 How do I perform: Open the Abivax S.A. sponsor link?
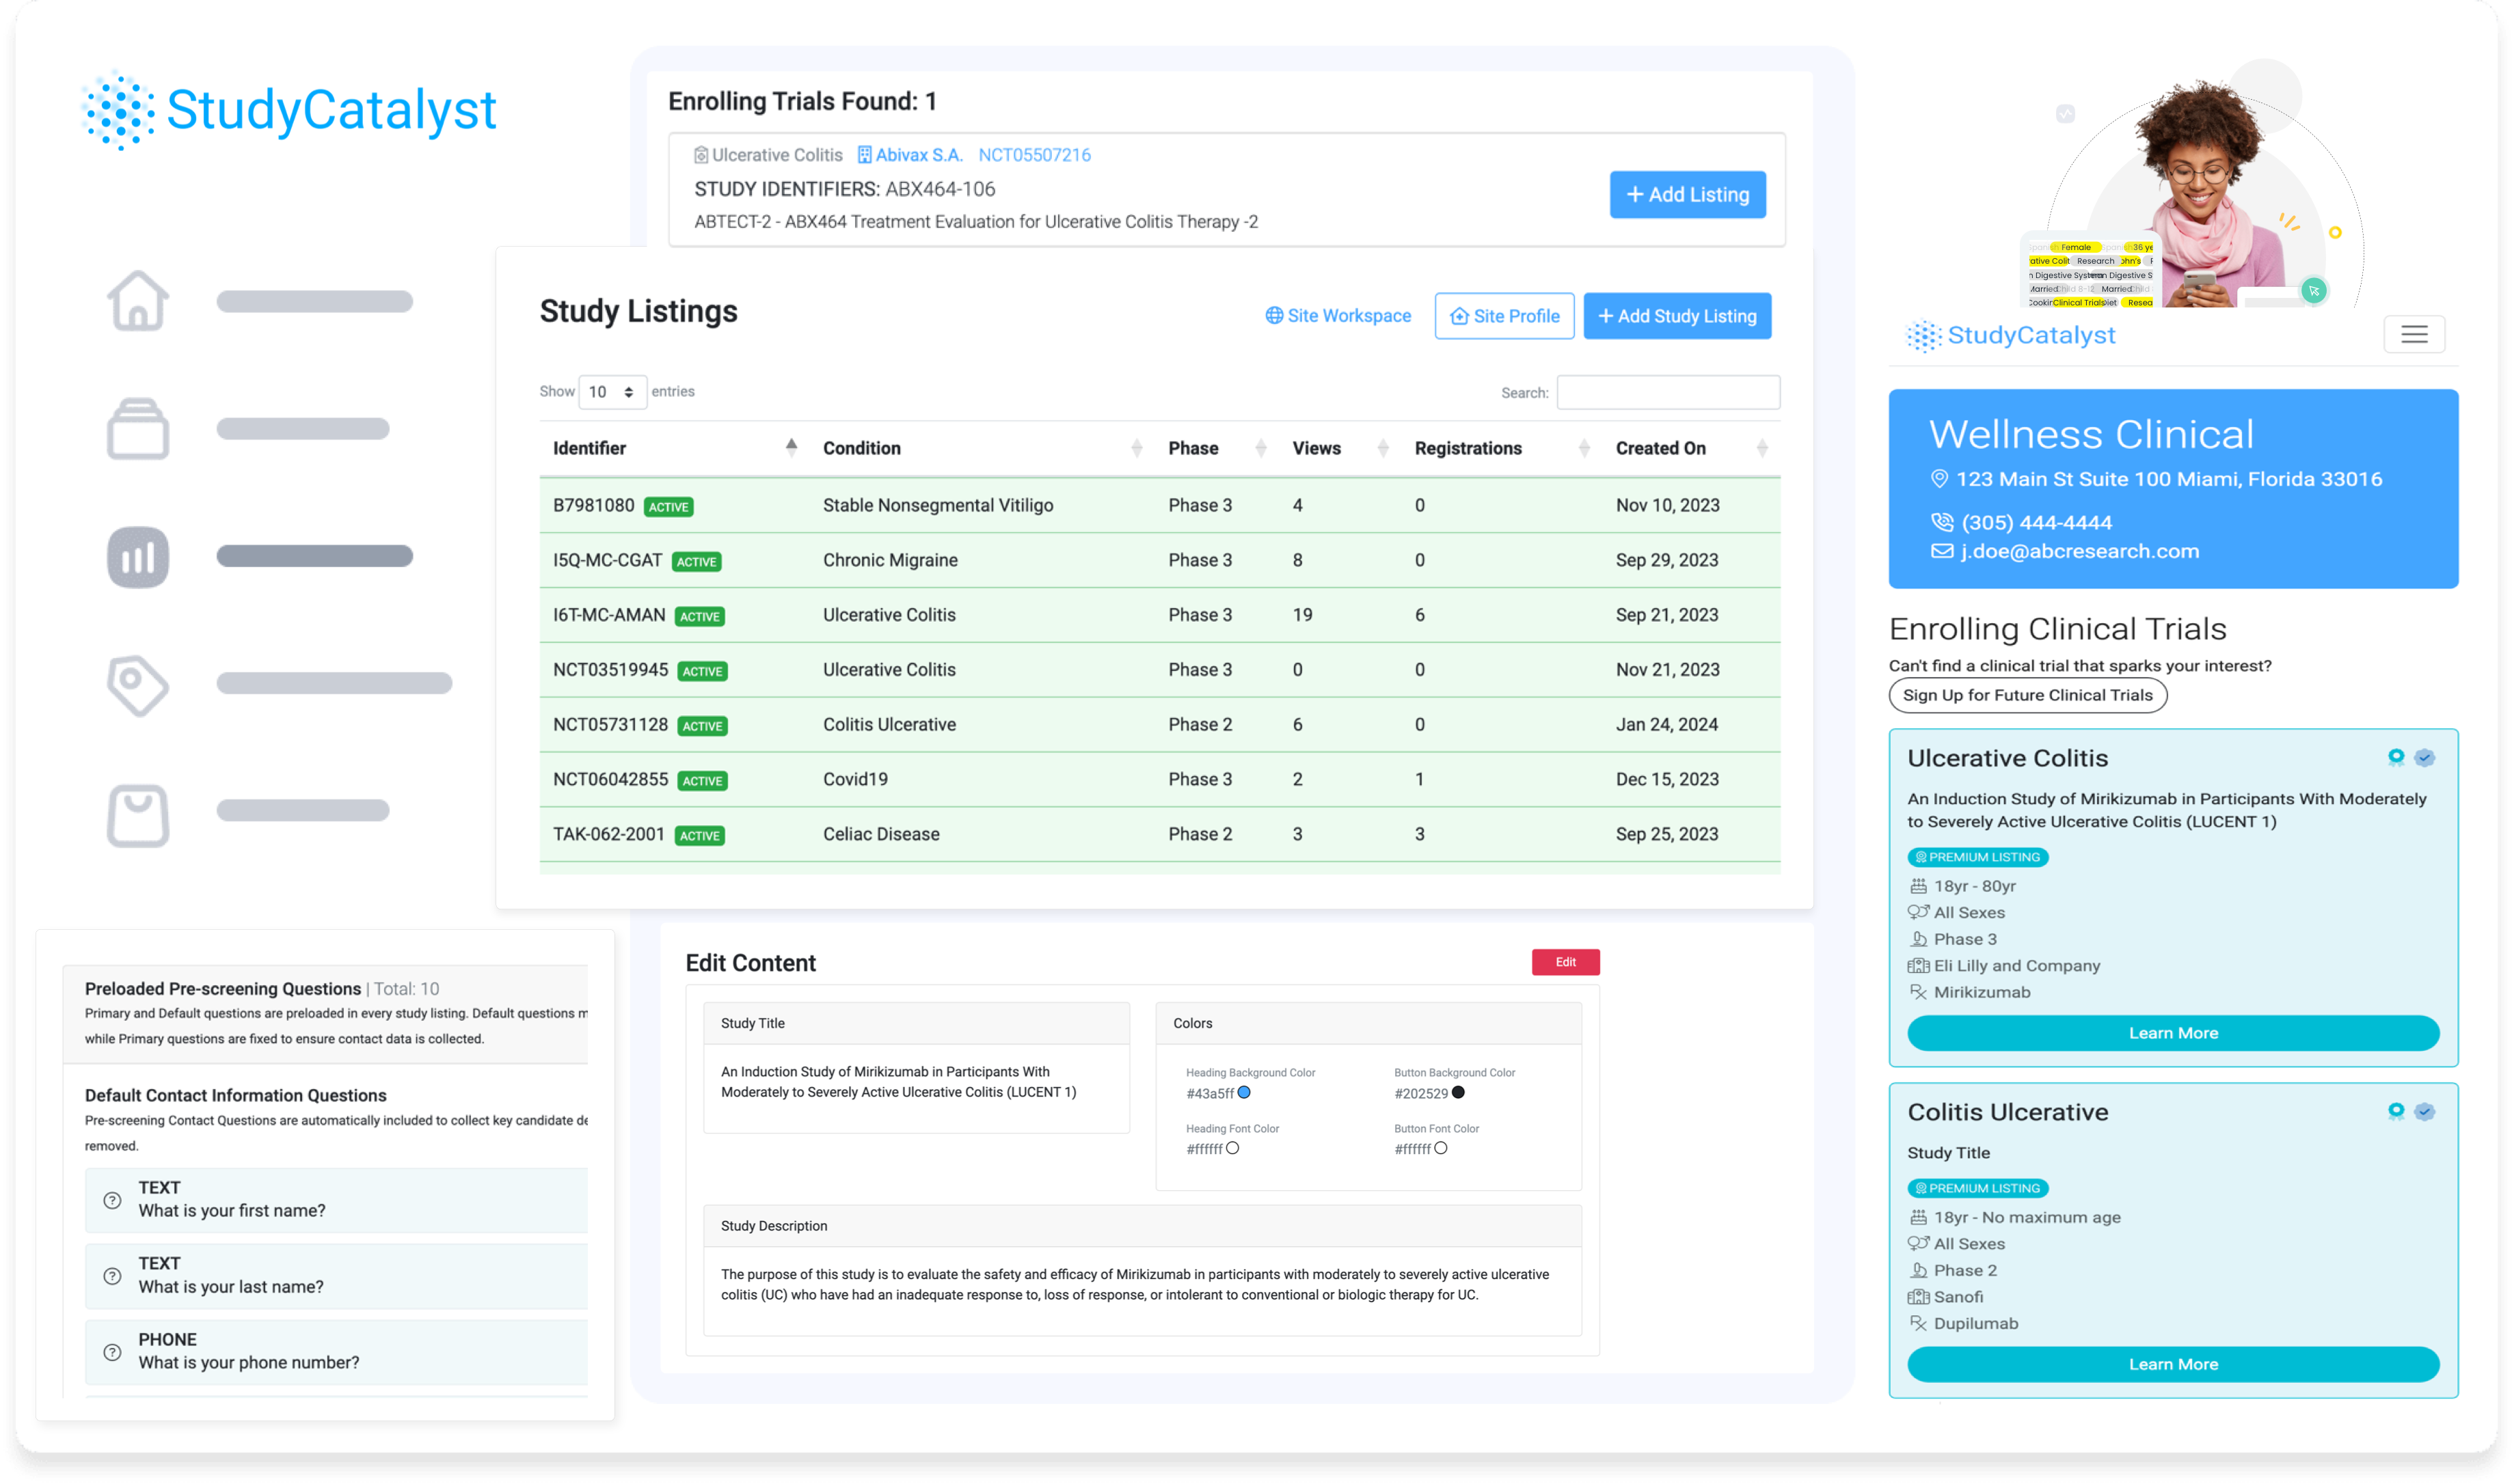coord(919,155)
